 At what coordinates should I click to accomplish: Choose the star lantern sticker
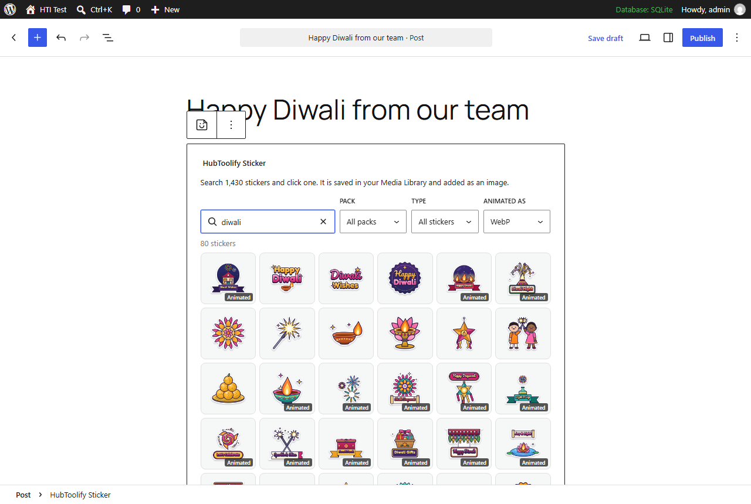tap(464, 333)
